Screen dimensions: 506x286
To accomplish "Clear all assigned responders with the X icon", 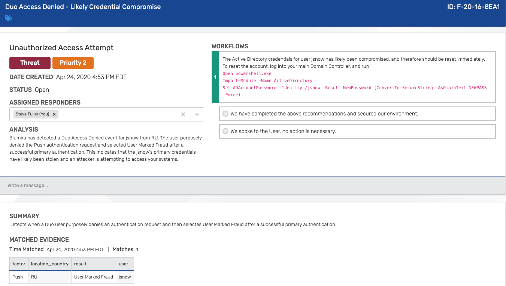I will pos(183,114).
